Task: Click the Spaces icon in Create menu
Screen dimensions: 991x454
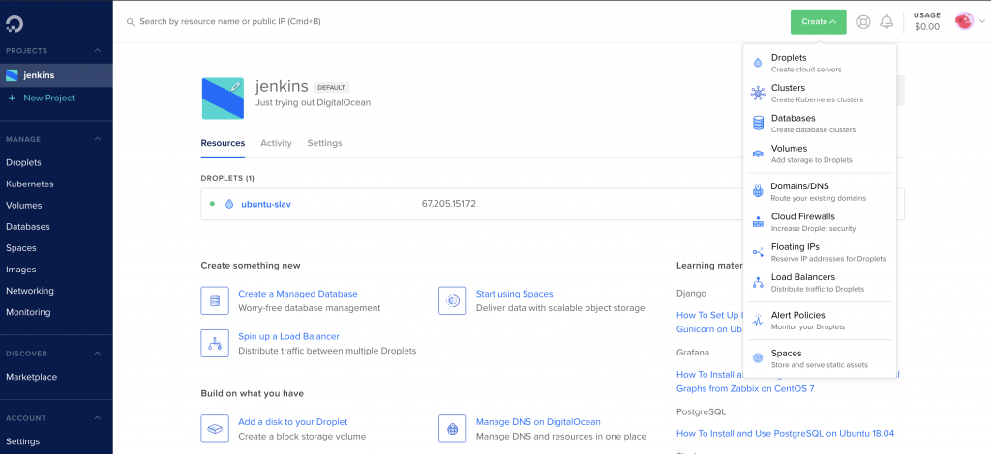Action: click(x=758, y=358)
